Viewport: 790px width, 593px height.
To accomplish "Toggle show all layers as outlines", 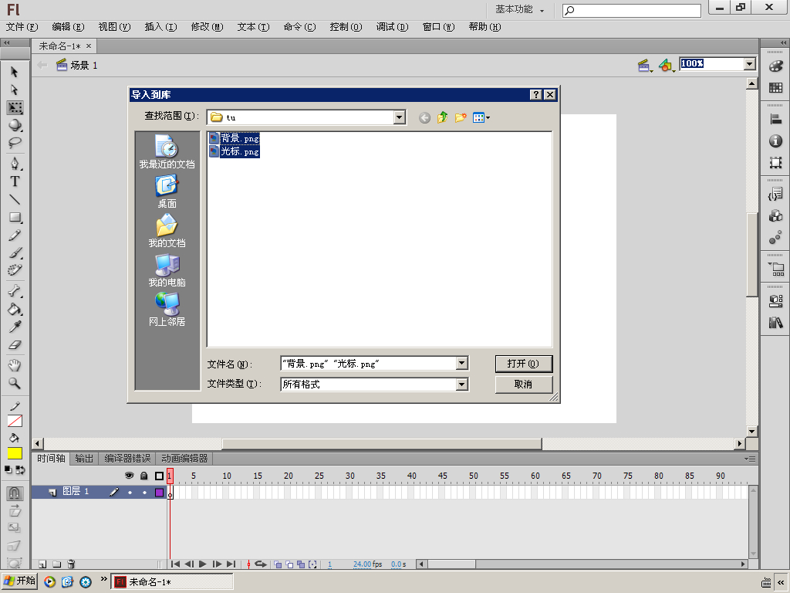I will (159, 476).
